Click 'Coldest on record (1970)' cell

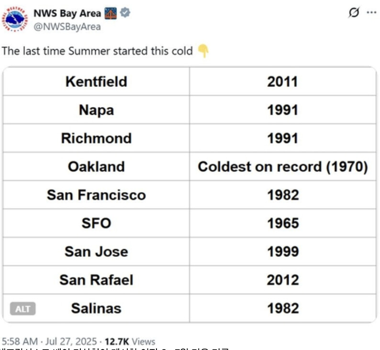283,166
